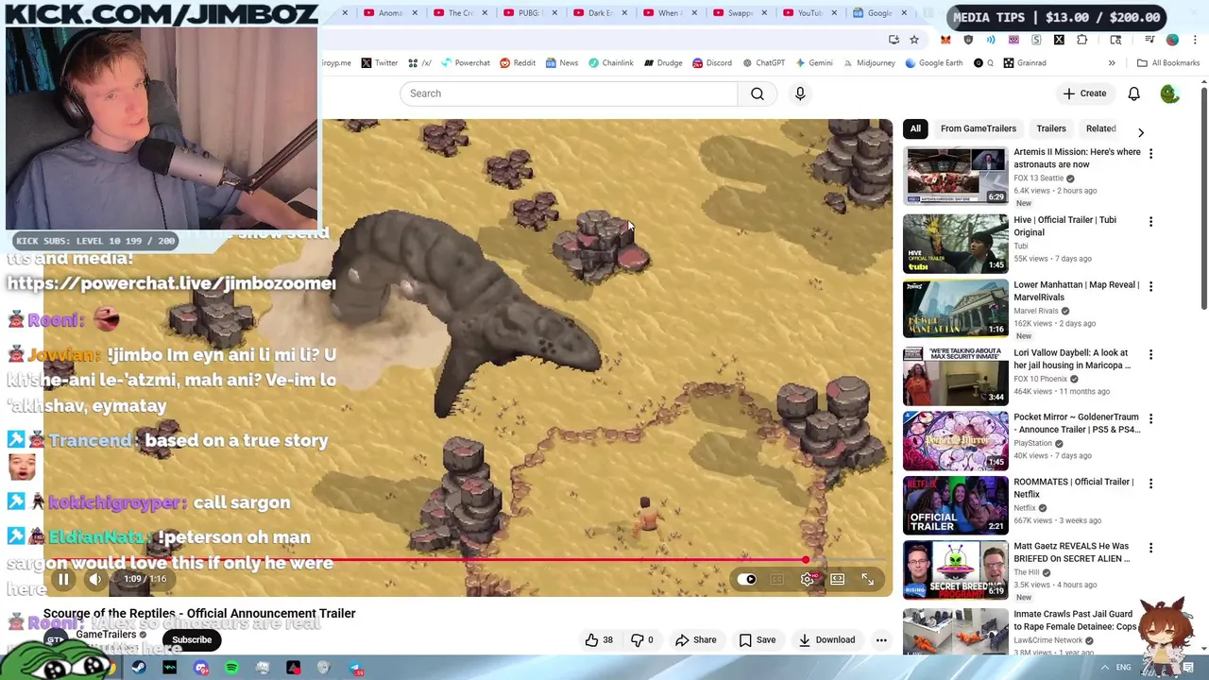Open the Midjourney bookmark
Screen dimensions: 1209x680
(x=868, y=63)
